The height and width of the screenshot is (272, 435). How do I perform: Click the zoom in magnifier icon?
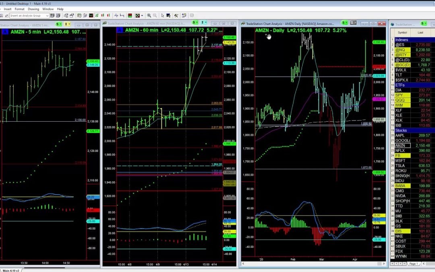click(149, 16)
